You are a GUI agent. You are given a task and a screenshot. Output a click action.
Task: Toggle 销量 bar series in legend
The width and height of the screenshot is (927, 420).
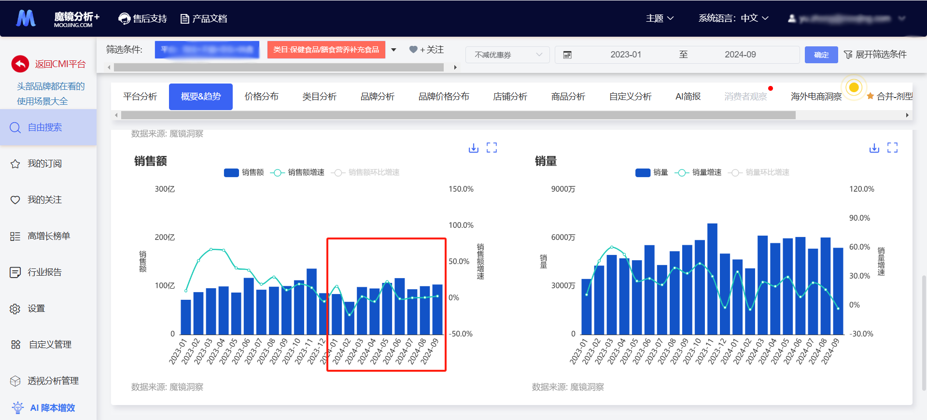pyautogui.click(x=652, y=172)
